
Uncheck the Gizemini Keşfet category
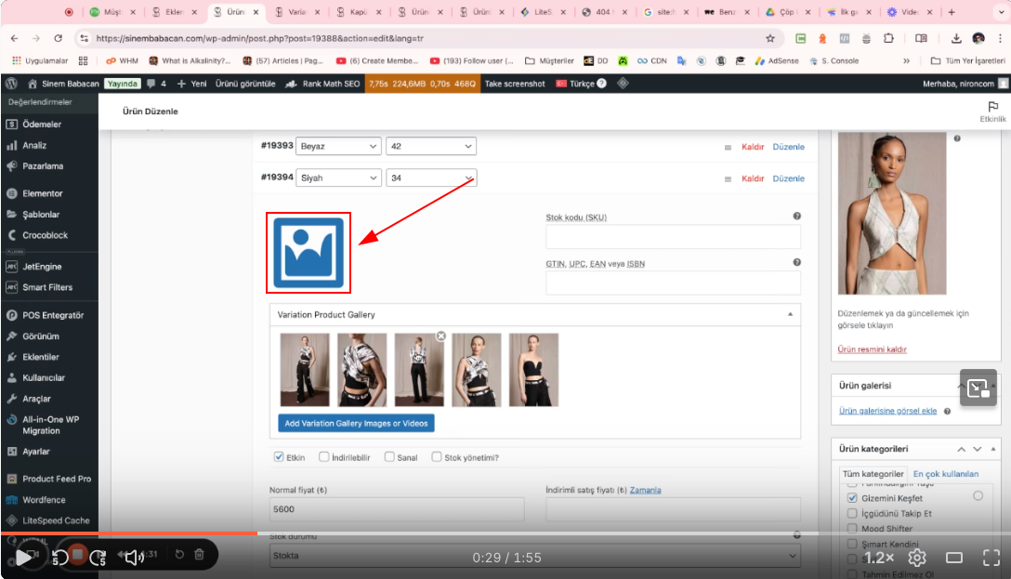852,498
